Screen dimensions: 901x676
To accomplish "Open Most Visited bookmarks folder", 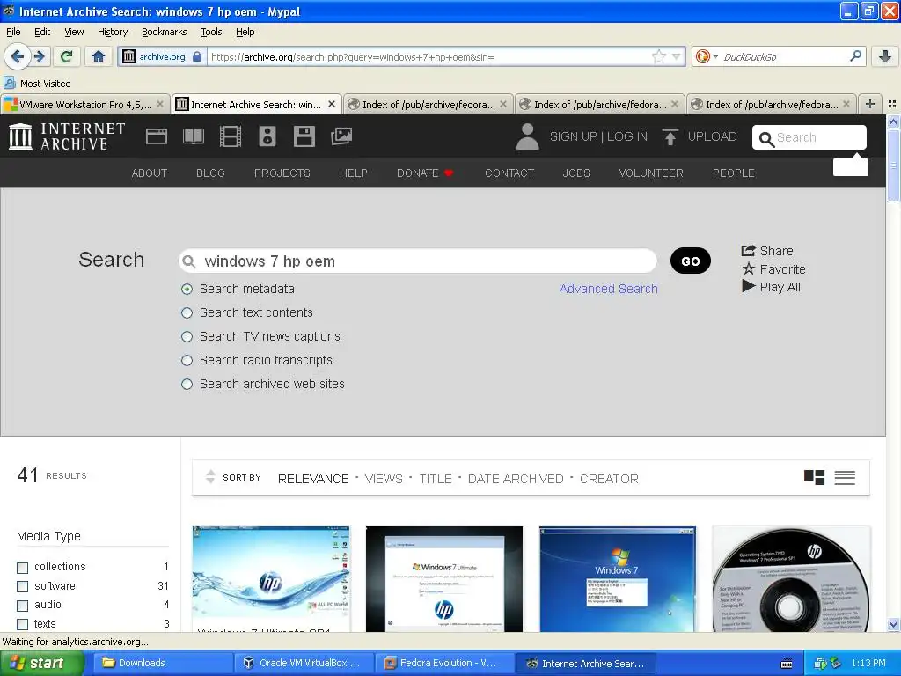I will click(37, 84).
